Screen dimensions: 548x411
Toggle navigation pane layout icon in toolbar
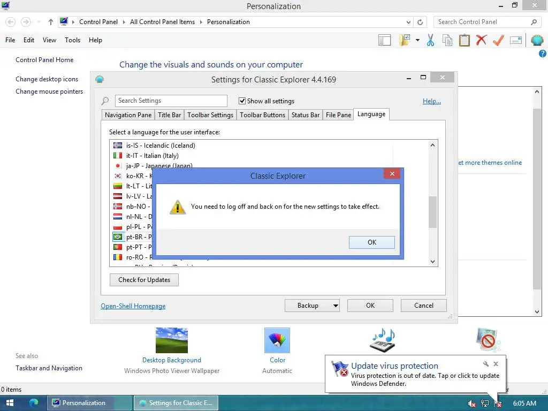click(x=384, y=40)
